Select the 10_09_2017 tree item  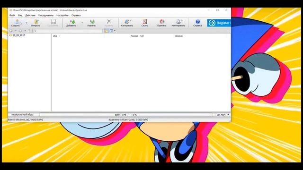[19, 35]
